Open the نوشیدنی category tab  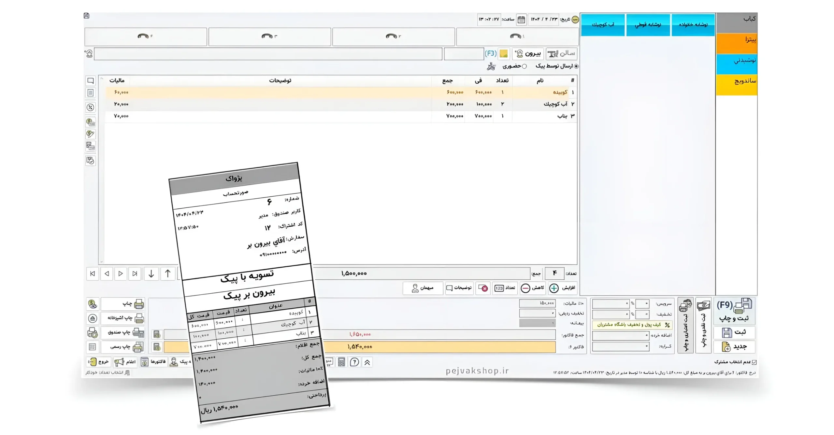737,64
